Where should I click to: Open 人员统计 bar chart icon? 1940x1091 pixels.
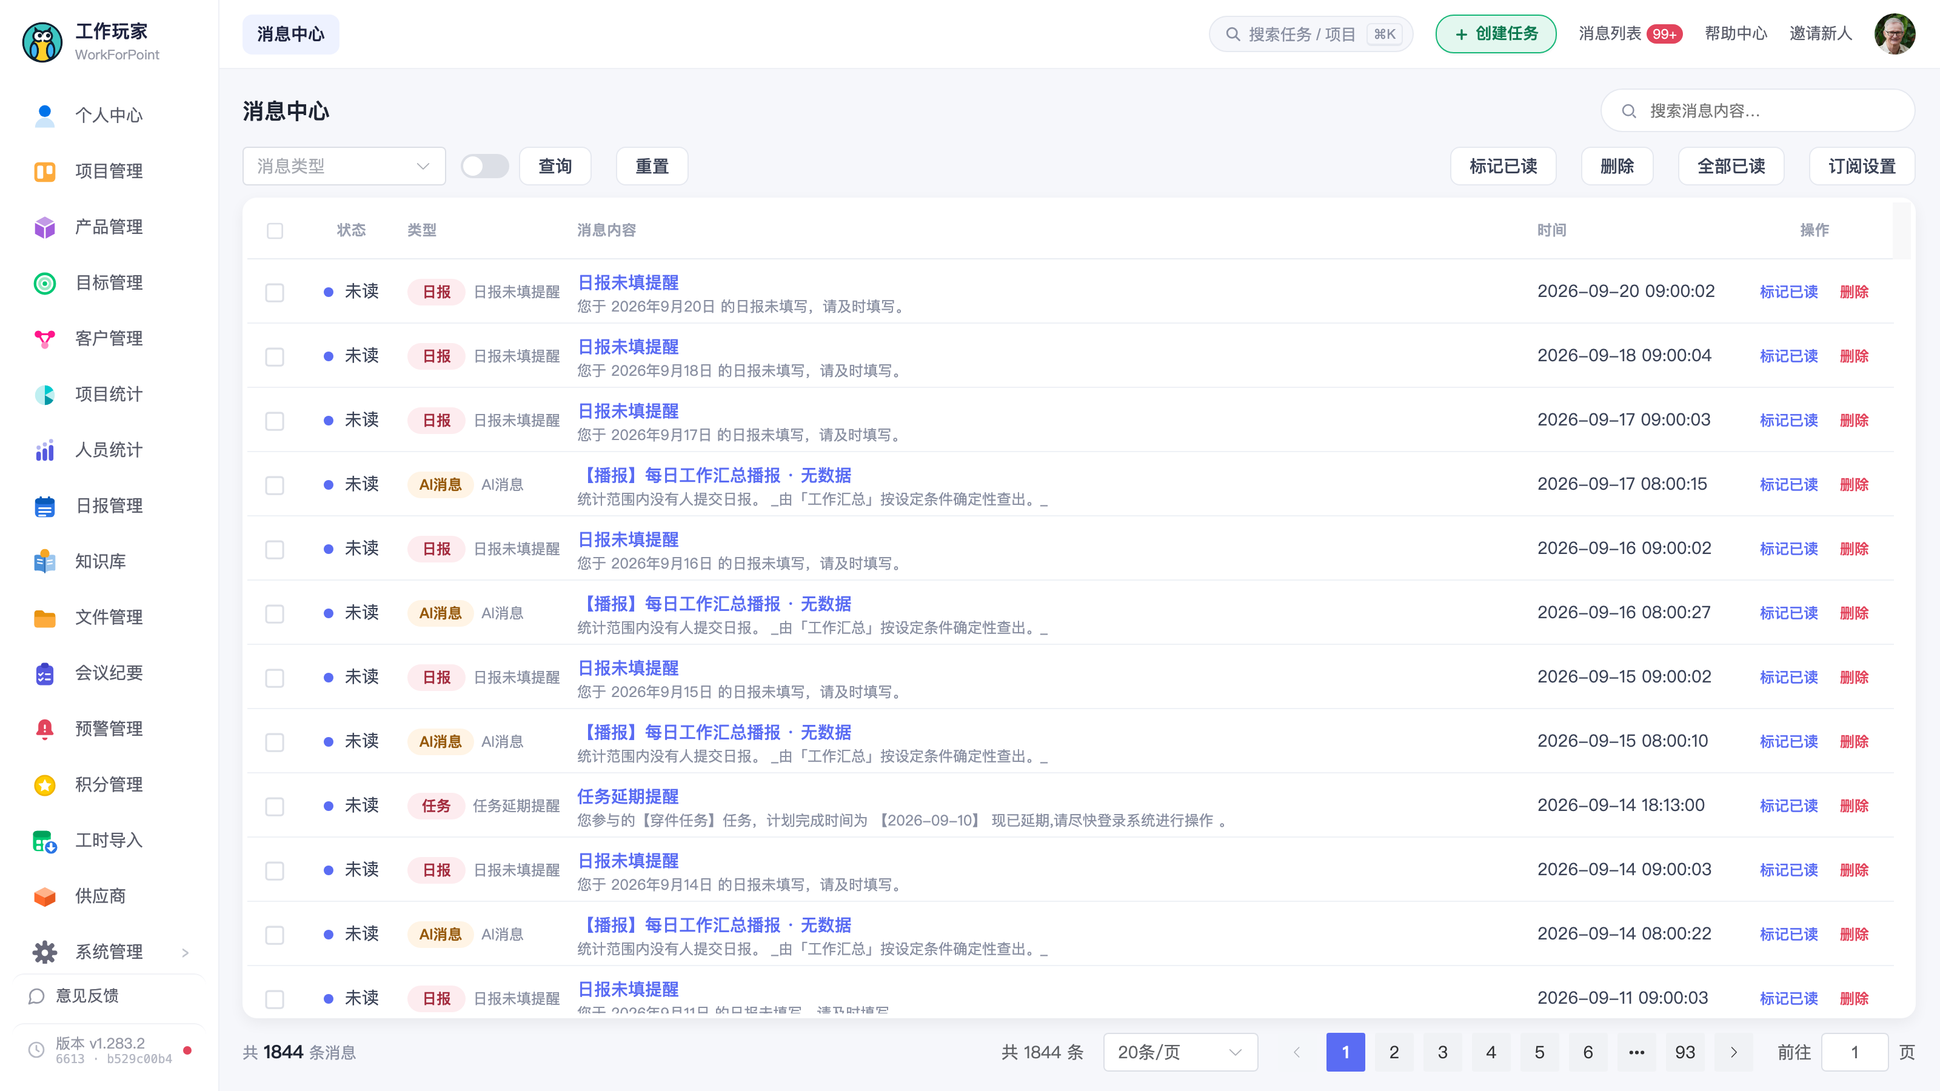point(44,450)
